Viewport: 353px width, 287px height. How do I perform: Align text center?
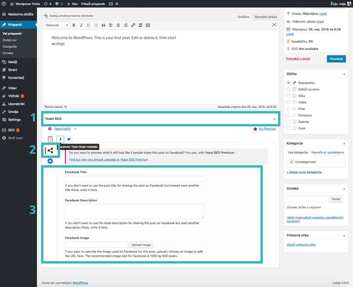[x=118, y=25]
